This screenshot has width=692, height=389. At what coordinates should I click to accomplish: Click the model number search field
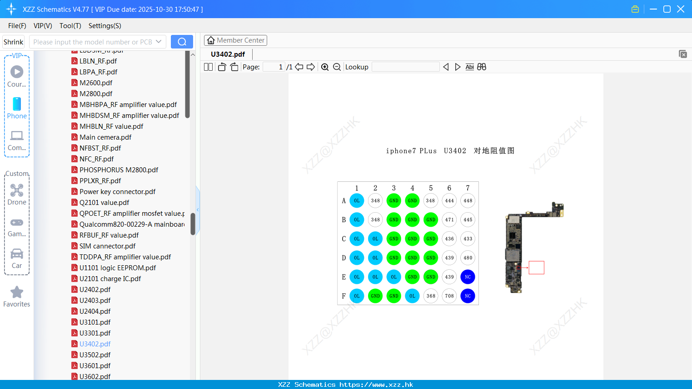click(x=93, y=42)
